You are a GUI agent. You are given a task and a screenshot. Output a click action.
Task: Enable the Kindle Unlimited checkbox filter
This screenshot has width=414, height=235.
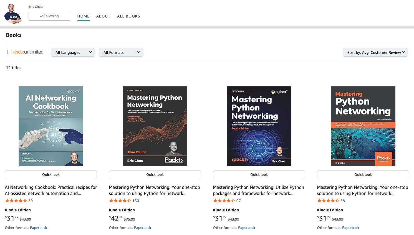[x=9, y=52]
